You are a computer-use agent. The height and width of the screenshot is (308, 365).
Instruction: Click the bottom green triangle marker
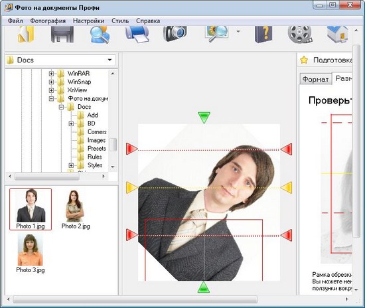point(204,287)
